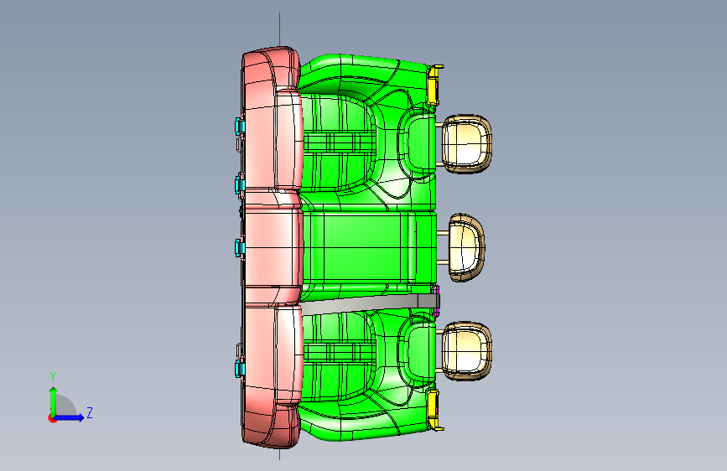Image resolution: width=727 pixels, height=471 pixels.
Task: Select the topmost cyan clip on the cushion
Action: pos(239,126)
